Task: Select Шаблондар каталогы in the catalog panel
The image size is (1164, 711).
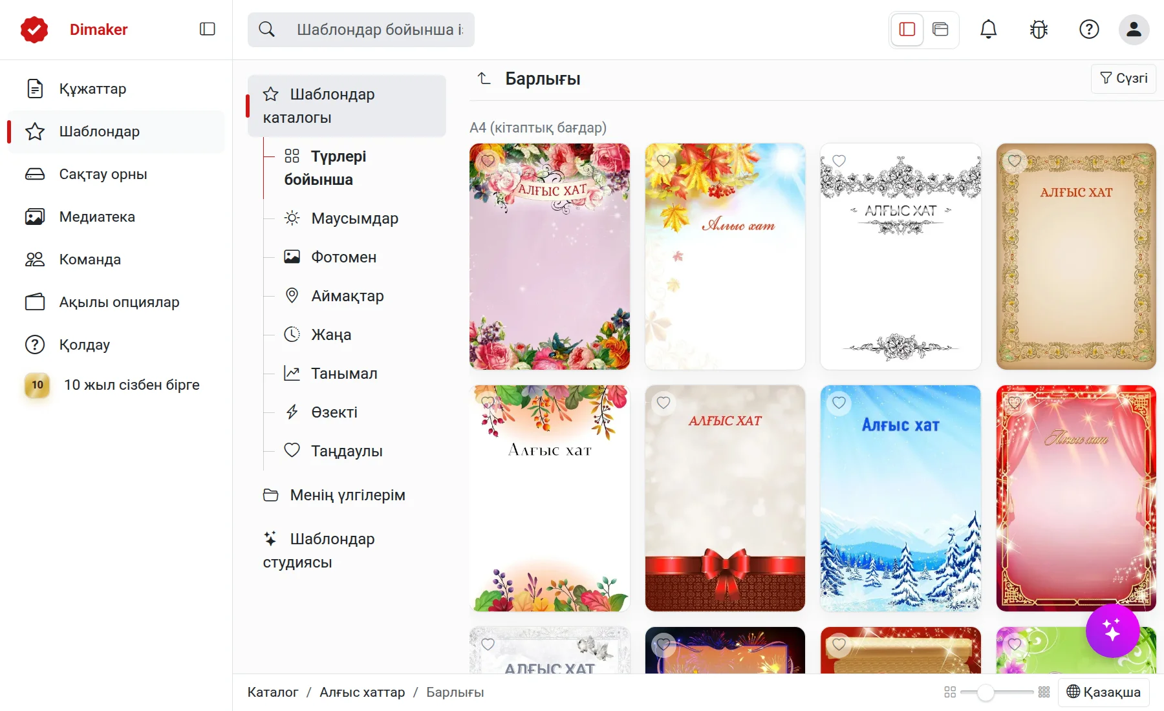Action: point(347,106)
